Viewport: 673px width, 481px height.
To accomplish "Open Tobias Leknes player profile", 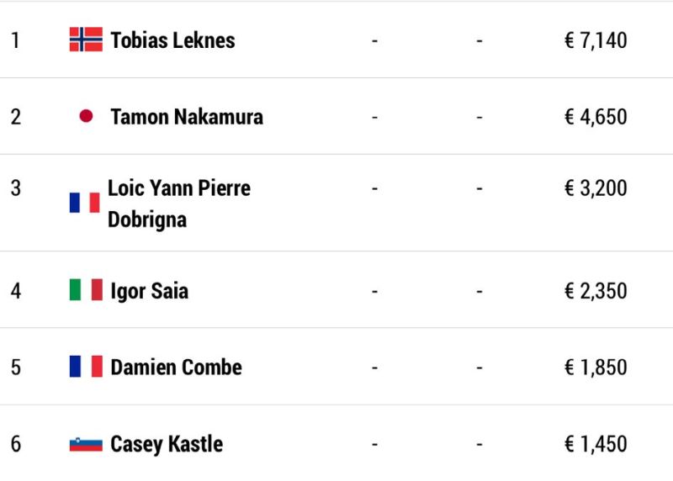I will click(172, 40).
